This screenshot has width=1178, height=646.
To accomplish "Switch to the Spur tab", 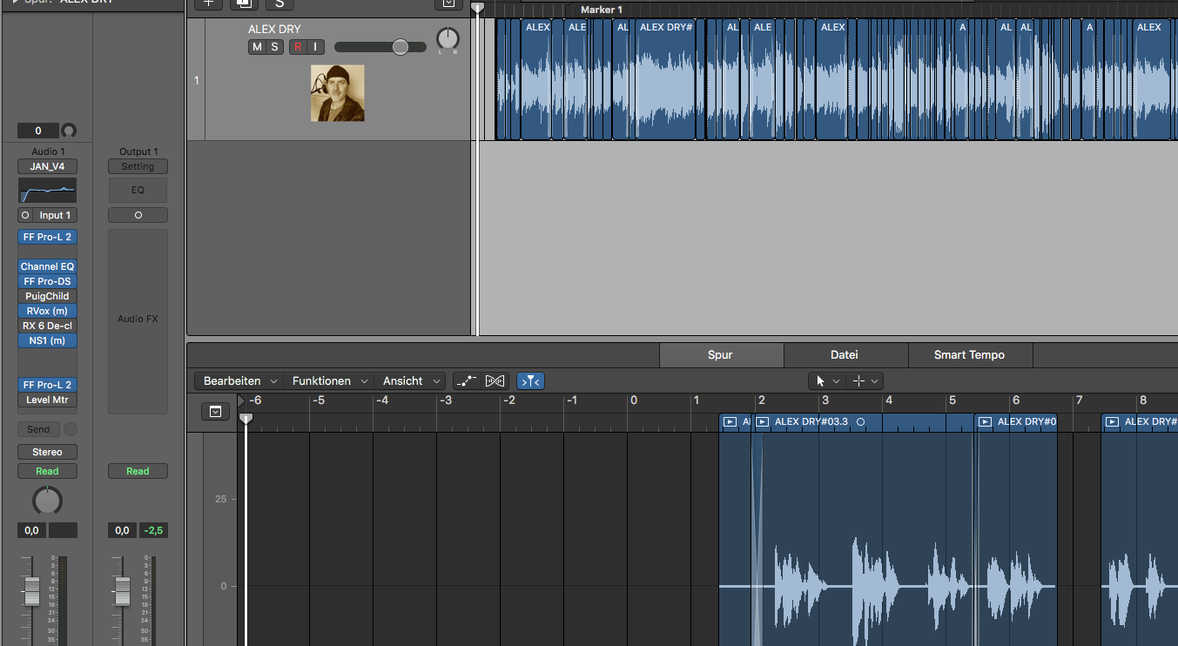I will [721, 354].
